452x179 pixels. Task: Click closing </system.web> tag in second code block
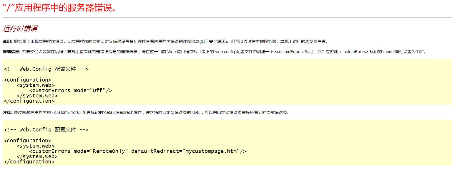point(37,156)
